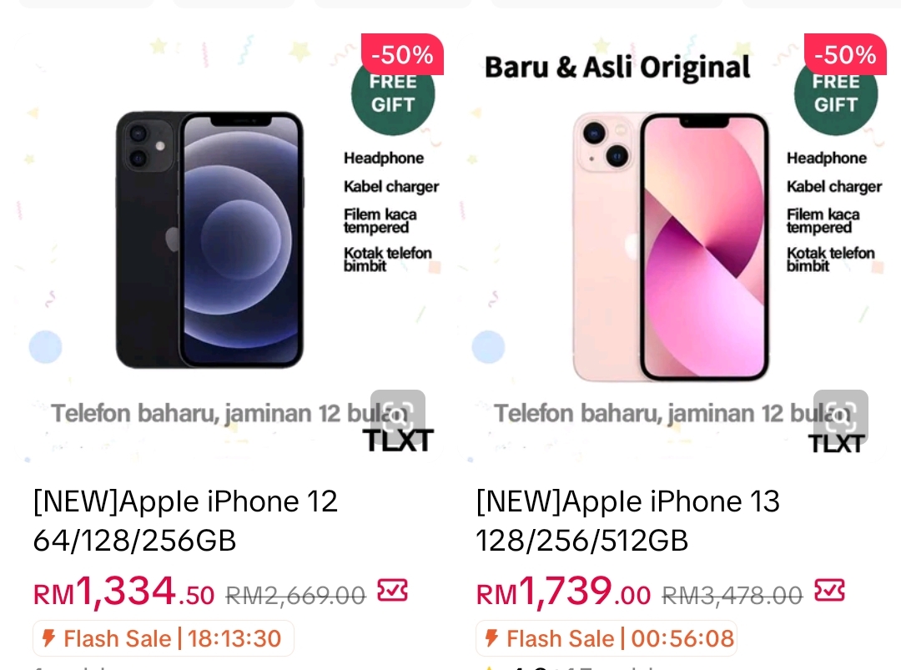
Task: Tap FREE GIFT circle on iPhone 12 card
Action: click(x=393, y=98)
